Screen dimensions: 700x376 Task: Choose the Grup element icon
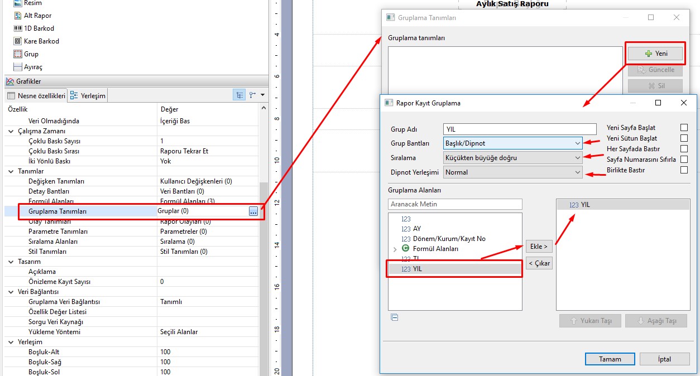(17, 54)
